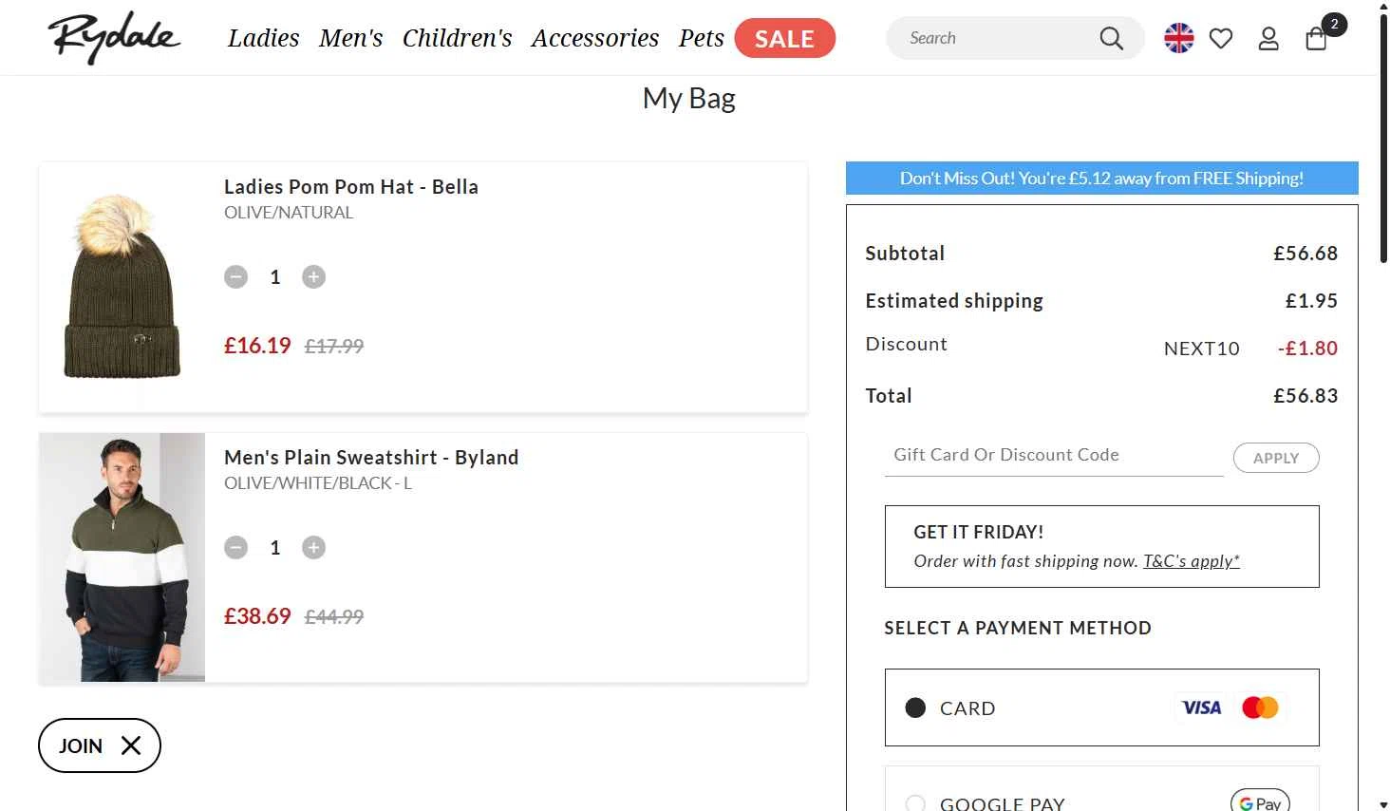Decrease quantity of Men's Plain Sweatshirt
Viewport: 1390px width, 811px height.
coord(235,547)
